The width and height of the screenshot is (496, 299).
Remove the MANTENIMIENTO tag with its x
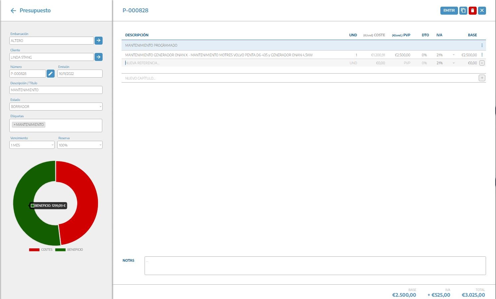click(x=15, y=125)
